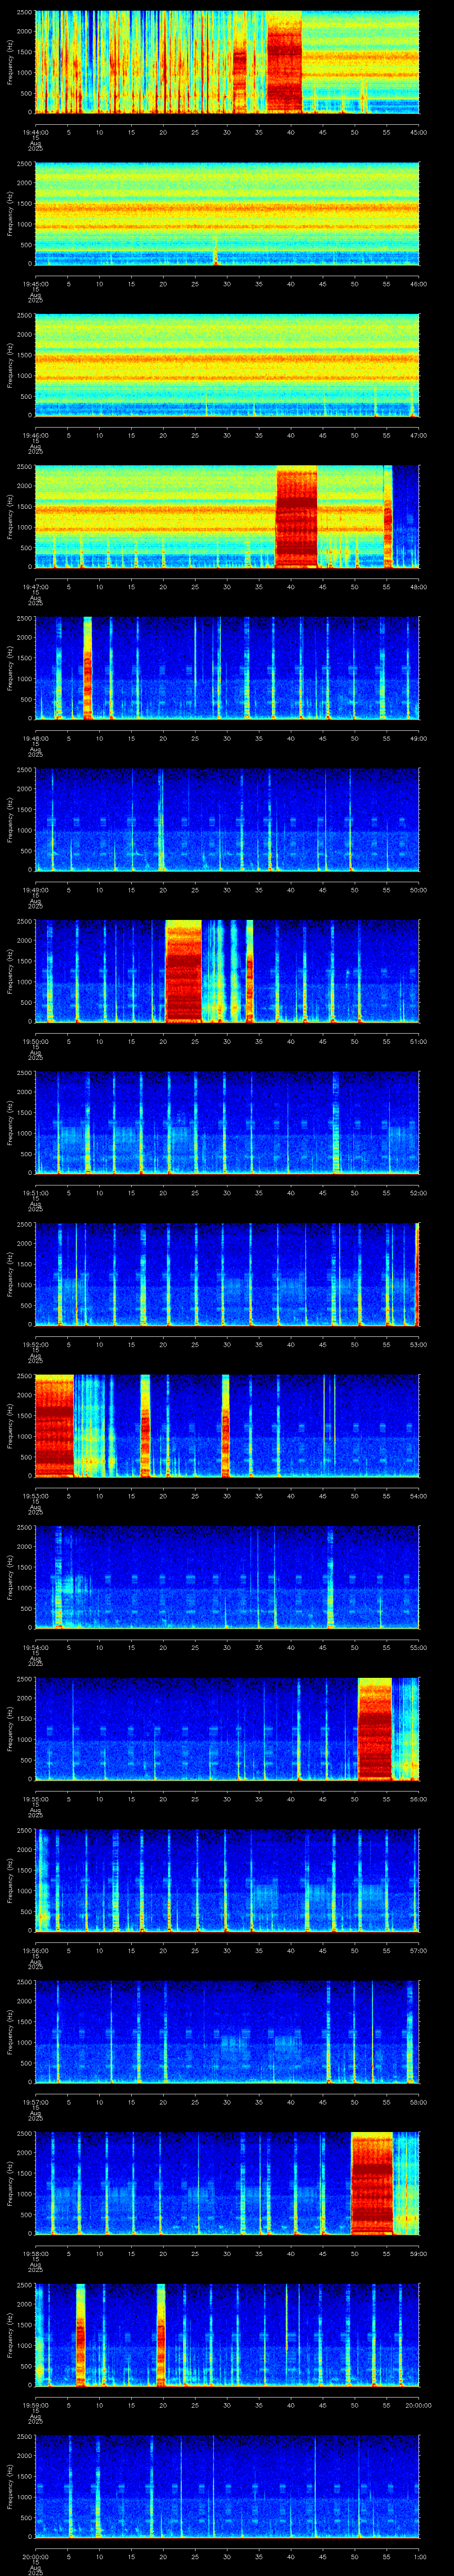Click the 19:45:00 spectrogram panel
454x2576 pixels.
click(x=227, y=214)
